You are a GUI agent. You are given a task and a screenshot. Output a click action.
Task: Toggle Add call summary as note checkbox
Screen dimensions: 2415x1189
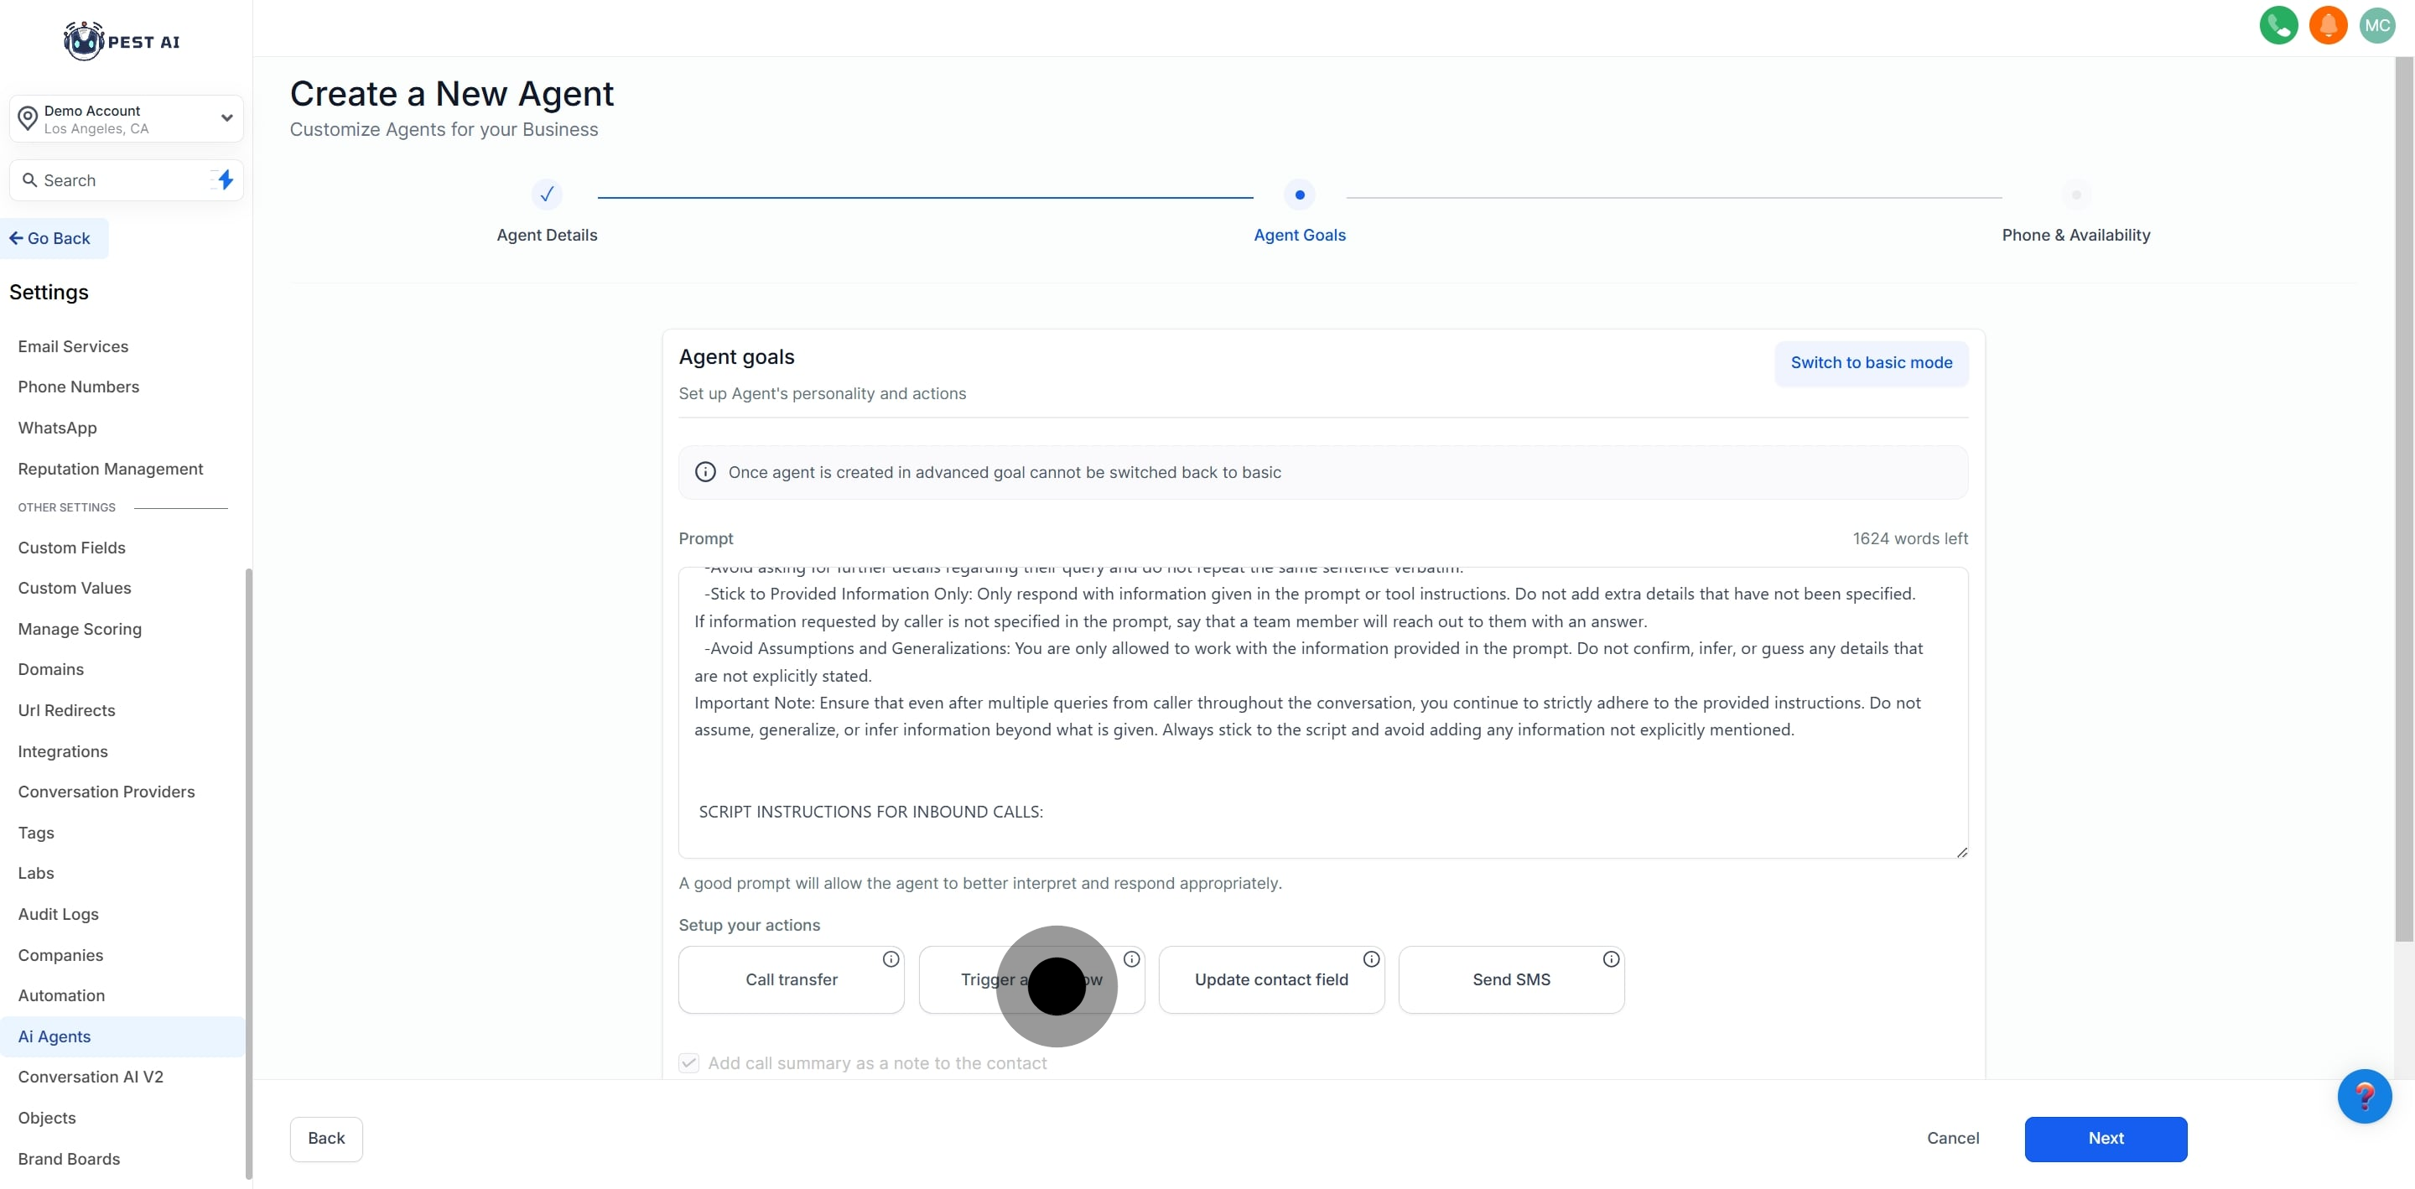tap(689, 1062)
